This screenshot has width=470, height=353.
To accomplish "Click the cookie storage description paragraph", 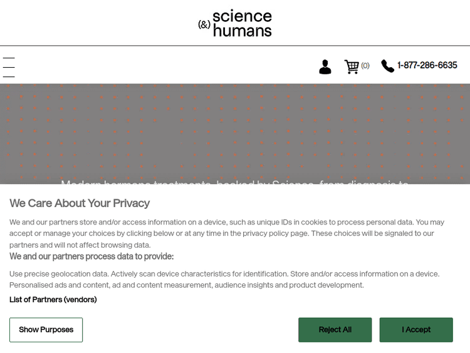I will pyautogui.click(x=227, y=233).
